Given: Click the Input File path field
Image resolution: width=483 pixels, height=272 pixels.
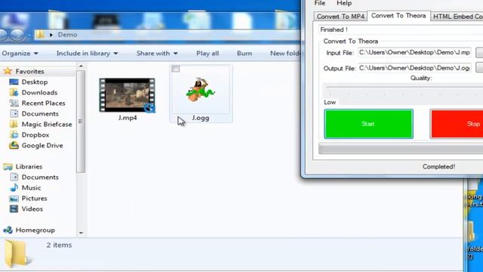Looking at the screenshot, I should click(414, 52).
